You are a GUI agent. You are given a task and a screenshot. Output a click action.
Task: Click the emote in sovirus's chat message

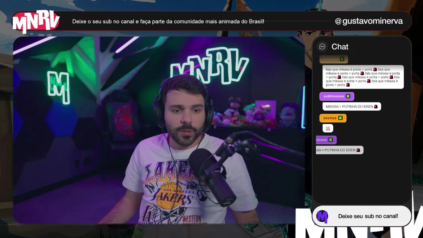point(328,128)
